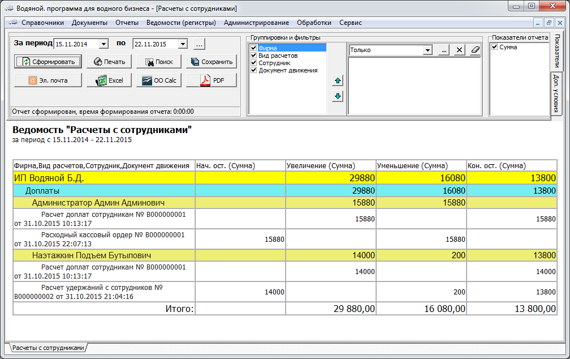Move grouping up with green arrow
Image resolution: width=570 pixels, height=359 pixels.
coord(338,82)
